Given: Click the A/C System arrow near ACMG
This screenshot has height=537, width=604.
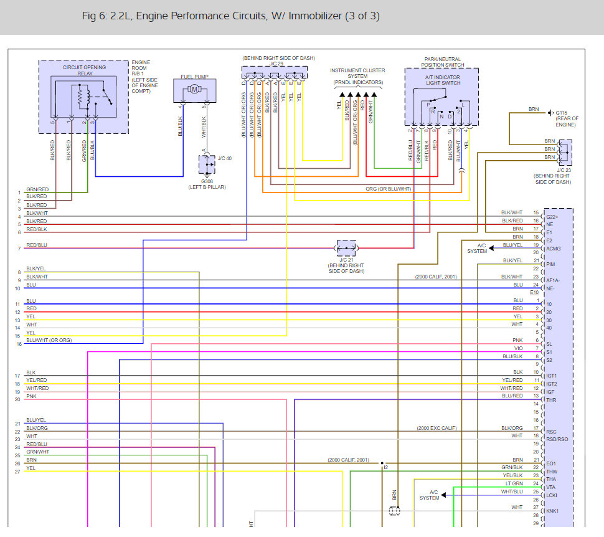Looking at the screenshot, I should click(x=491, y=248).
